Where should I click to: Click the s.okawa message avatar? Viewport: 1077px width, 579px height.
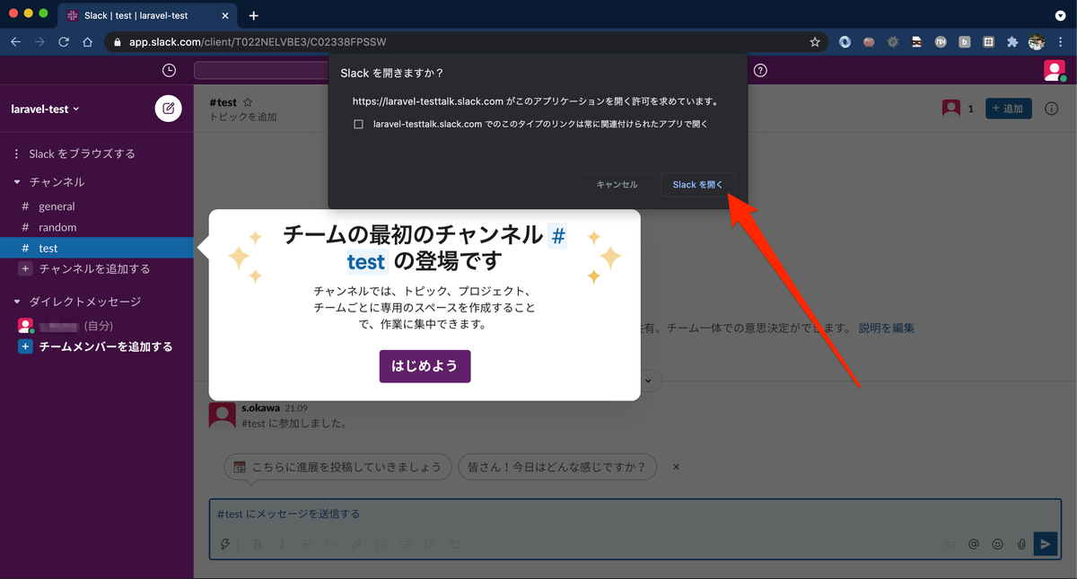coord(223,415)
